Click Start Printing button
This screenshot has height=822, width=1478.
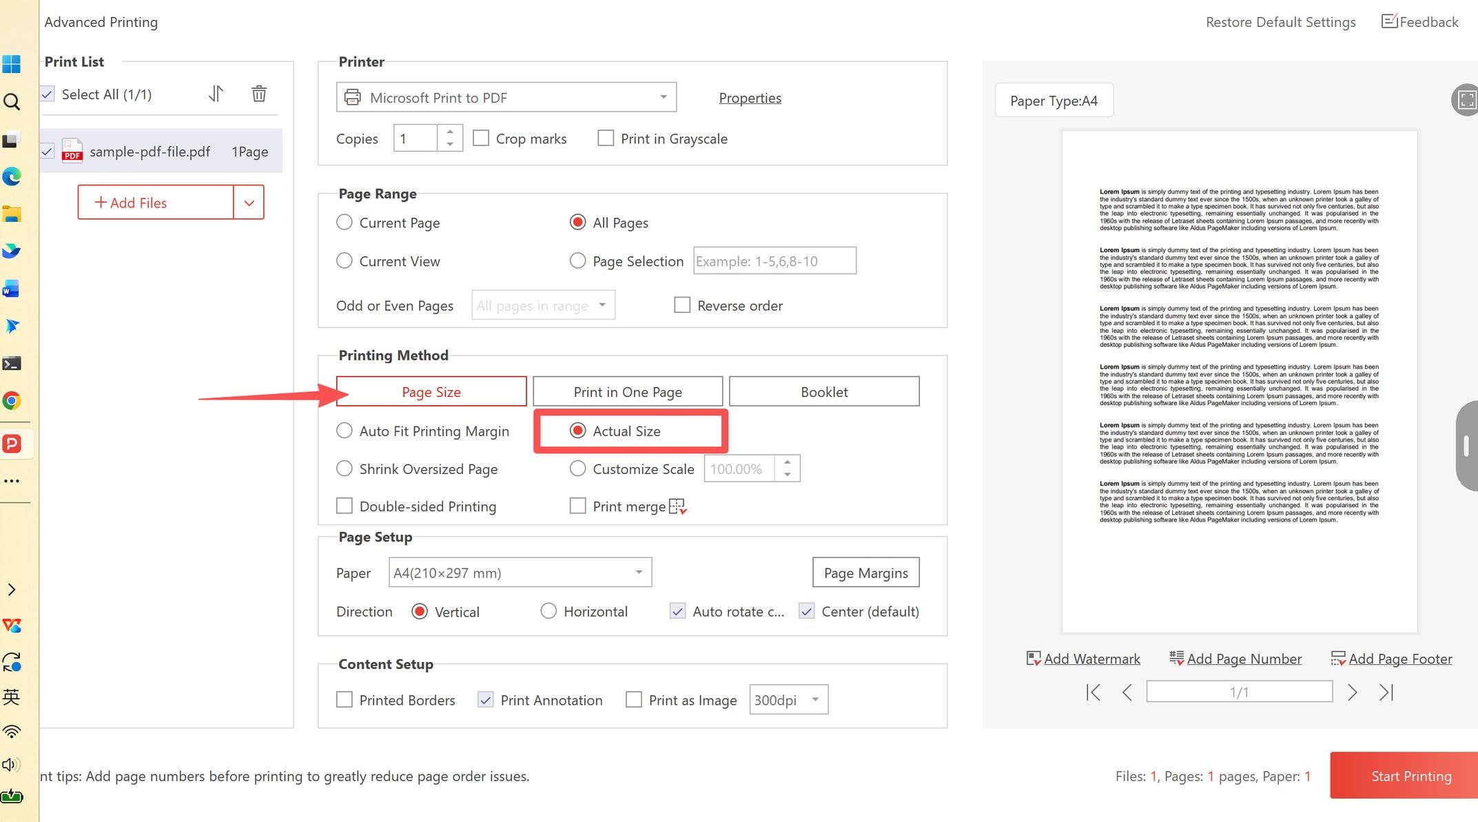(1404, 776)
